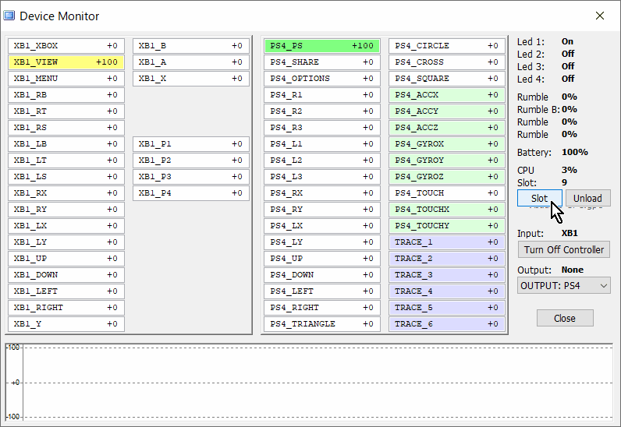Open the OUTPUT: PS4 dropdown
This screenshot has width=621, height=427.
[564, 285]
